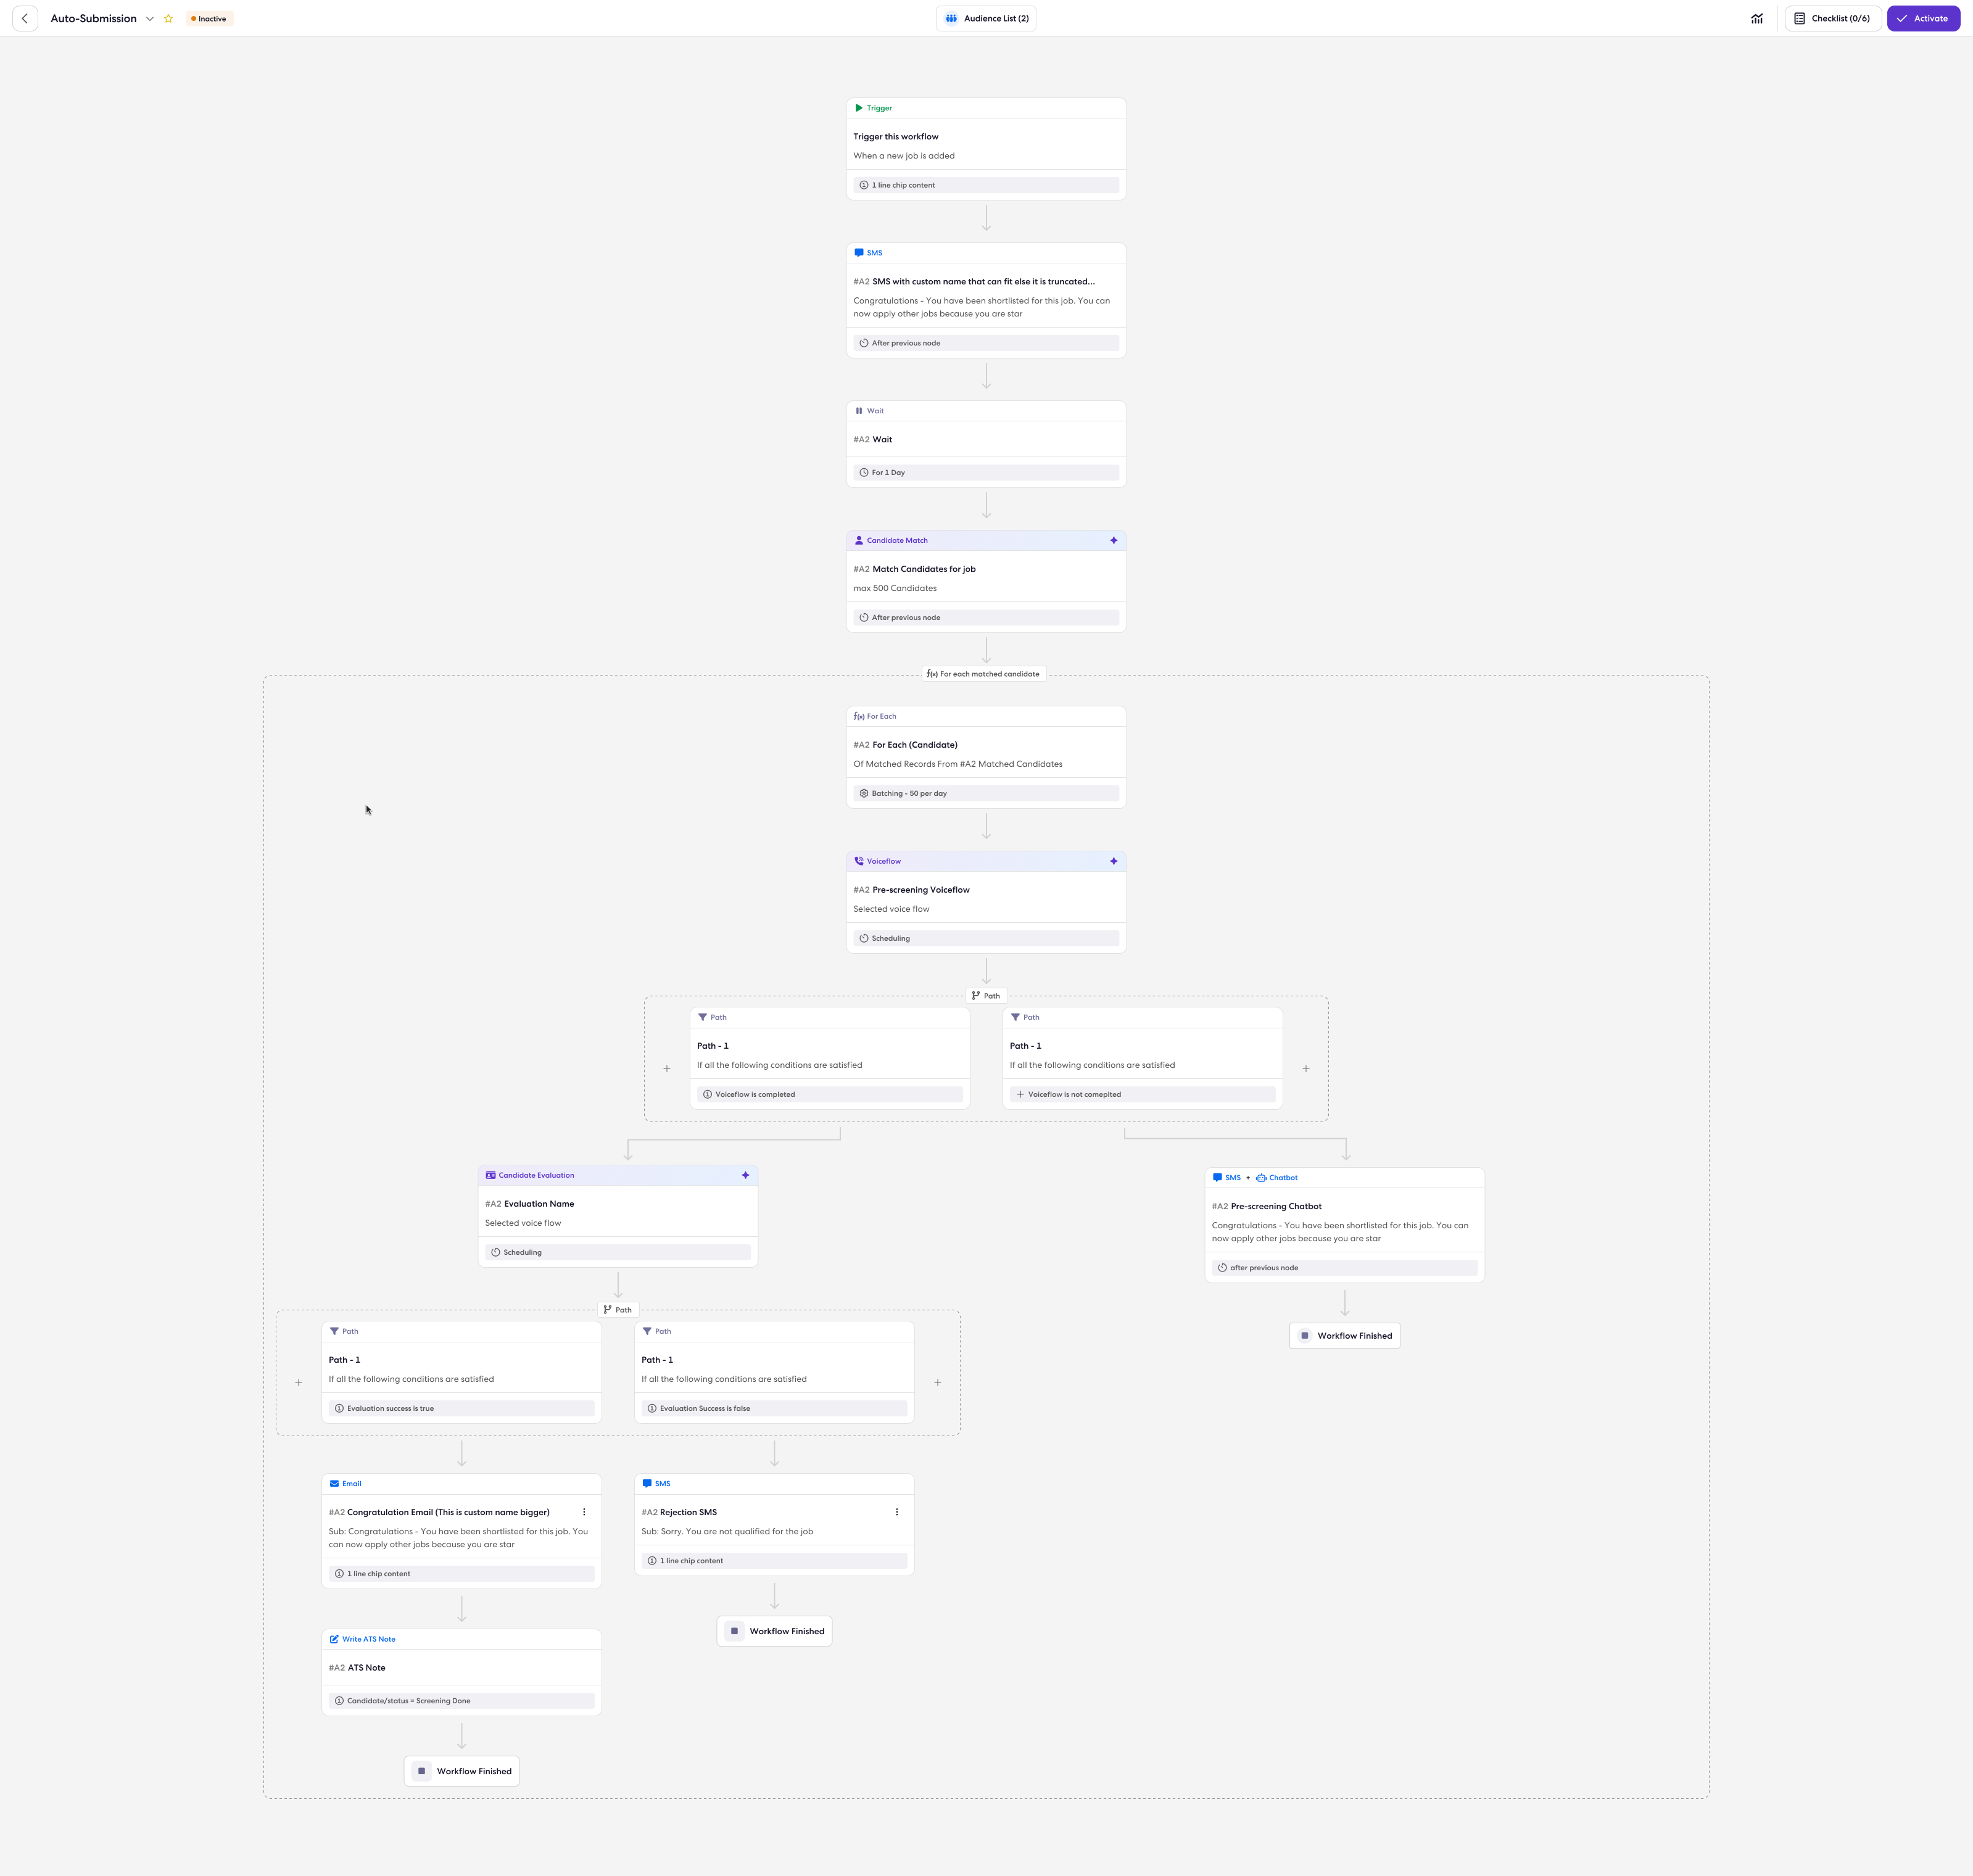
Task: Click the SMS chat icon on the Rejection SMS node
Action: (x=648, y=1483)
